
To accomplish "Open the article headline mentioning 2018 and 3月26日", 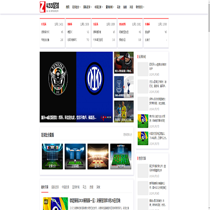I will (95, 201).
